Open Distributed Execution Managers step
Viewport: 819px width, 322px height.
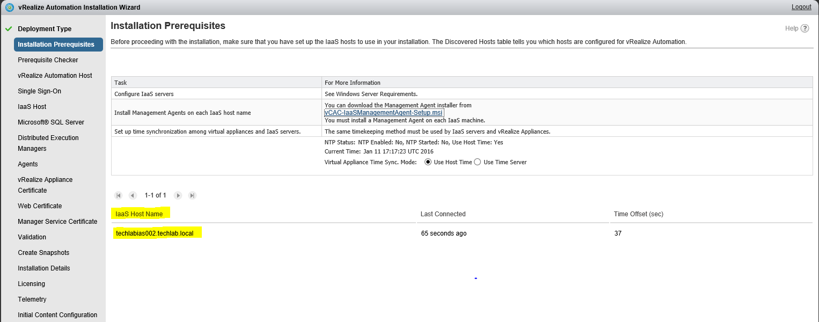(48, 143)
